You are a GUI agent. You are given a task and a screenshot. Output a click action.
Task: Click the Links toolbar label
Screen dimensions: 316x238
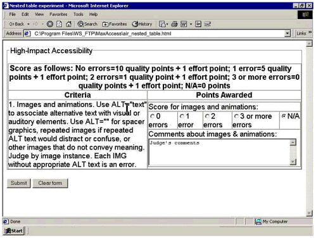[x=301, y=34]
